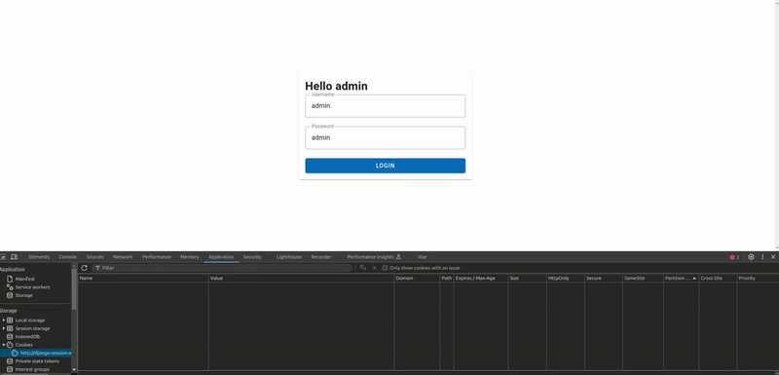This screenshot has height=375, width=779.
Task: Open the Performance tab
Action: tap(157, 257)
